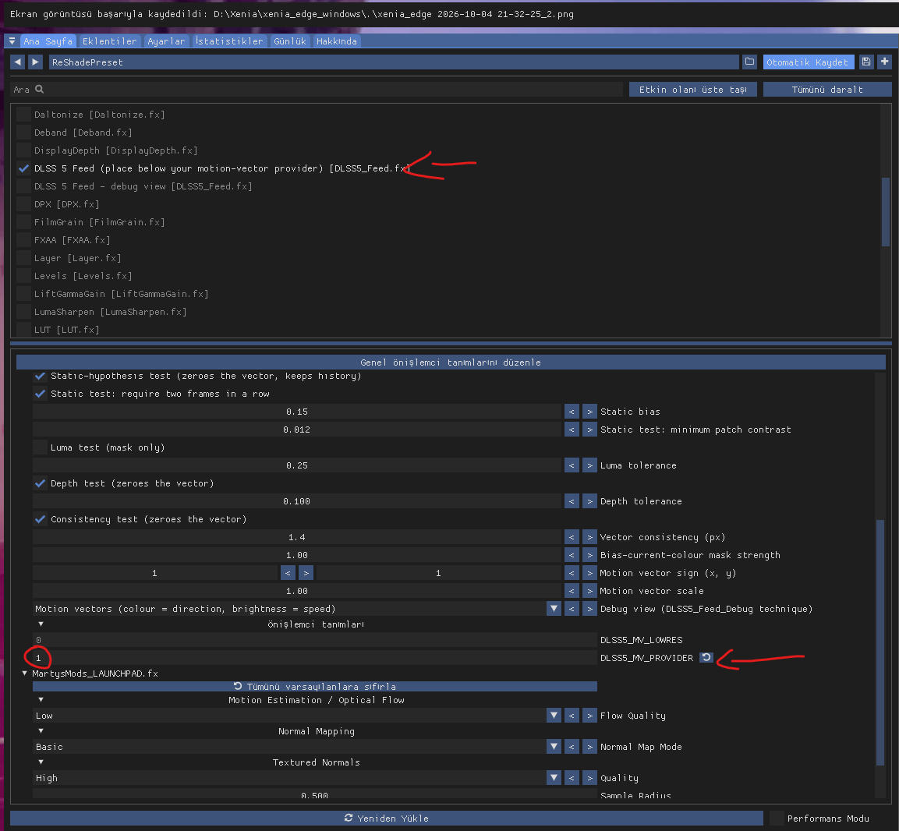Decrease Depth tolerance with left arrow
899x831 pixels.
[x=572, y=501]
